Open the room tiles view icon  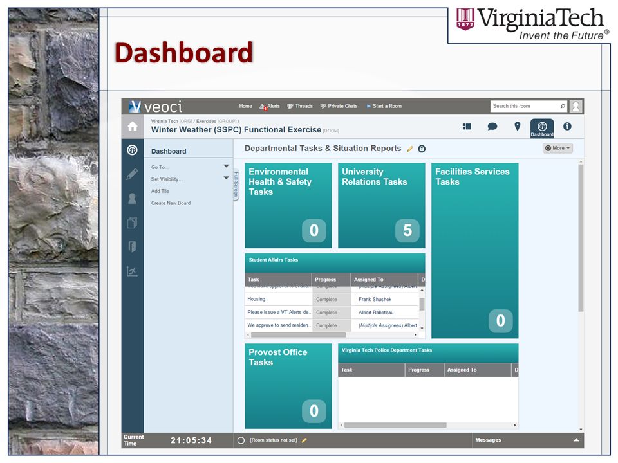pos(467,127)
